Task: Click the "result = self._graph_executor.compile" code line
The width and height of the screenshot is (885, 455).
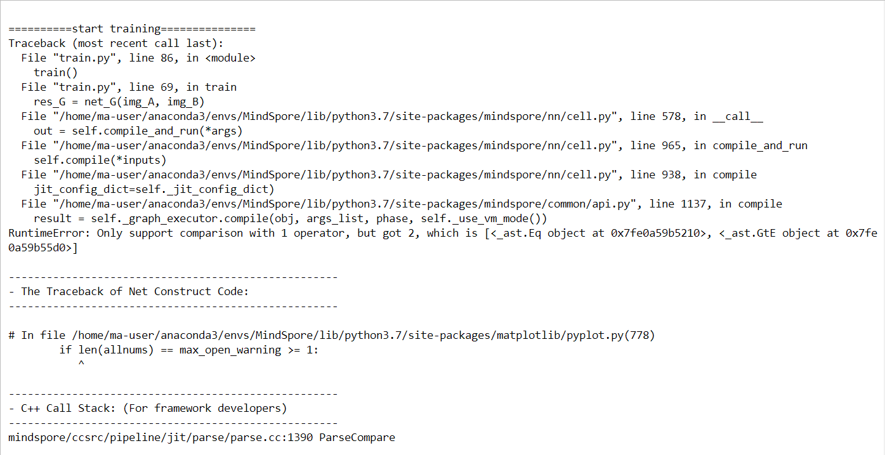Action: [291, 218]
